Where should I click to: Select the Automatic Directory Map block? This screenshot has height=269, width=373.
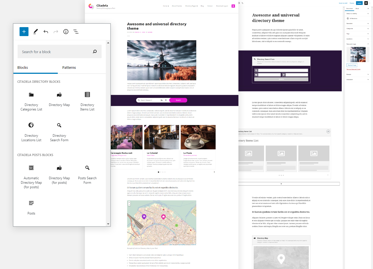click(31, 175)
